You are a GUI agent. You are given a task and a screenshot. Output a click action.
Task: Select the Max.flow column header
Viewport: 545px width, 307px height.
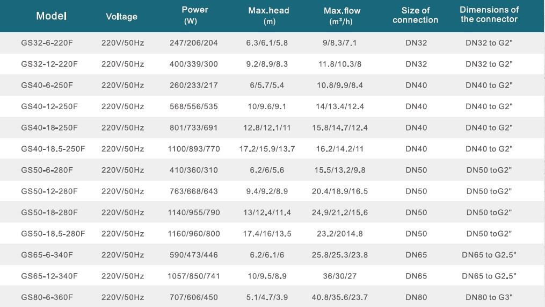point(341,16)
